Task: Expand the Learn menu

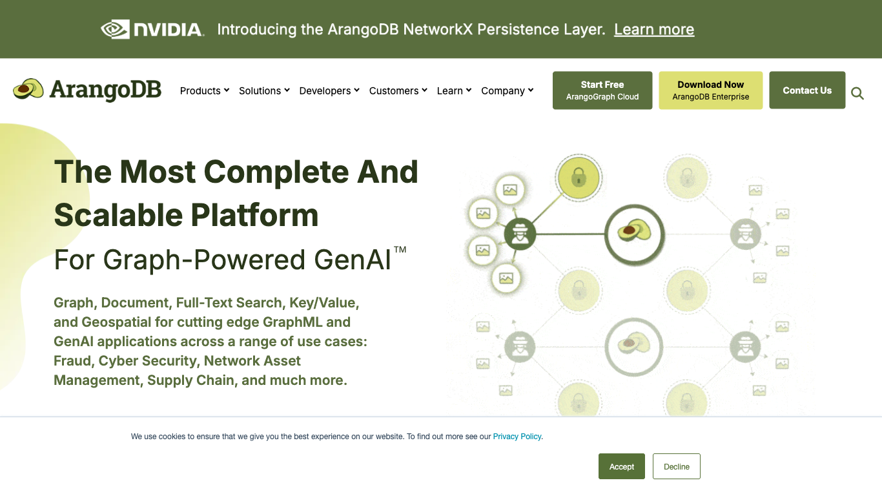Action: point(454,91)
